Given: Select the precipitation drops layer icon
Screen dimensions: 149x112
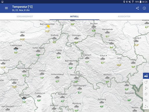Looking at the screenshot, I should [x=146, y=88].
